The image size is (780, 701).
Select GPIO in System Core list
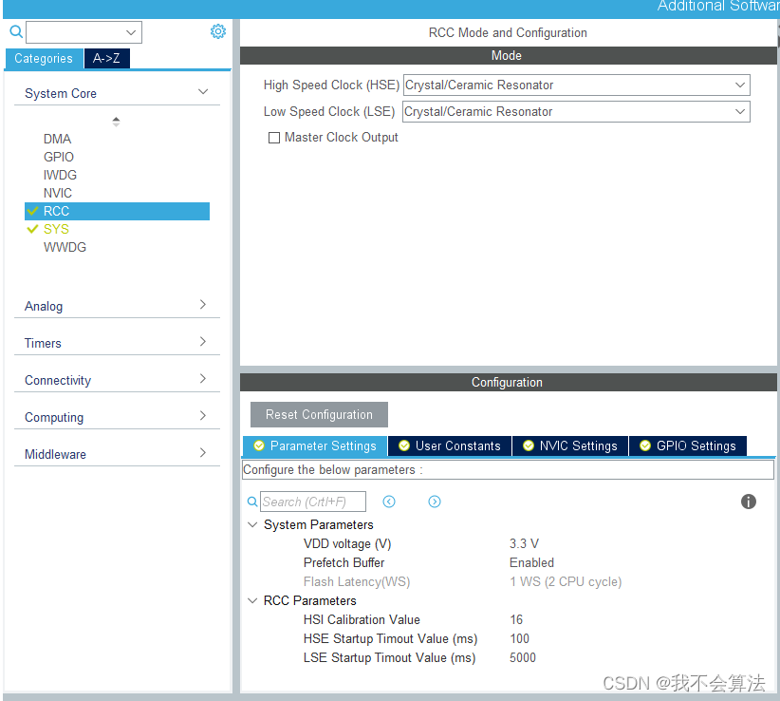click(x=59, y=157)
